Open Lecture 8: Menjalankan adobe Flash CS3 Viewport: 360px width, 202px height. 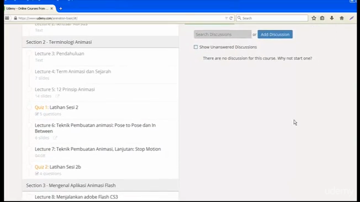pyautogui.click(x=76, y=197)
